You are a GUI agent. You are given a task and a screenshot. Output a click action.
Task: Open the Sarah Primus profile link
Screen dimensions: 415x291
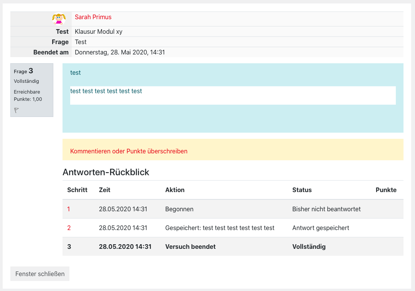tap(93, 17)
